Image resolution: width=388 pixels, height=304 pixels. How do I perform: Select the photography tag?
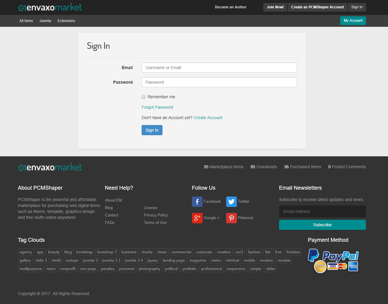149,269
